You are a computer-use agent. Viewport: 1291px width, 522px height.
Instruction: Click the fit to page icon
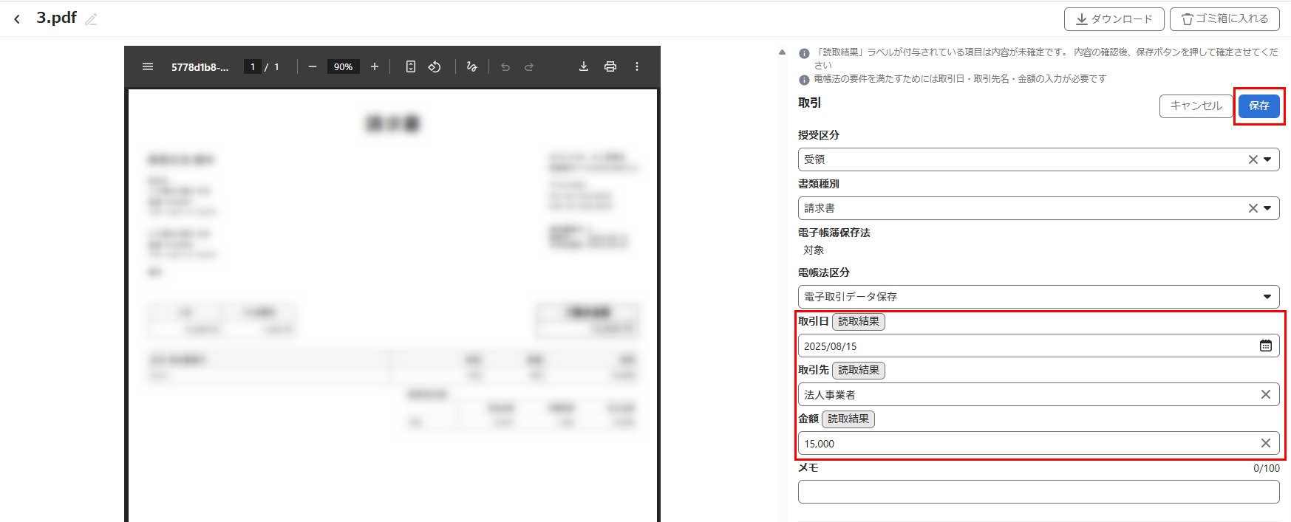pyautogui.click(x=411, y=66)
